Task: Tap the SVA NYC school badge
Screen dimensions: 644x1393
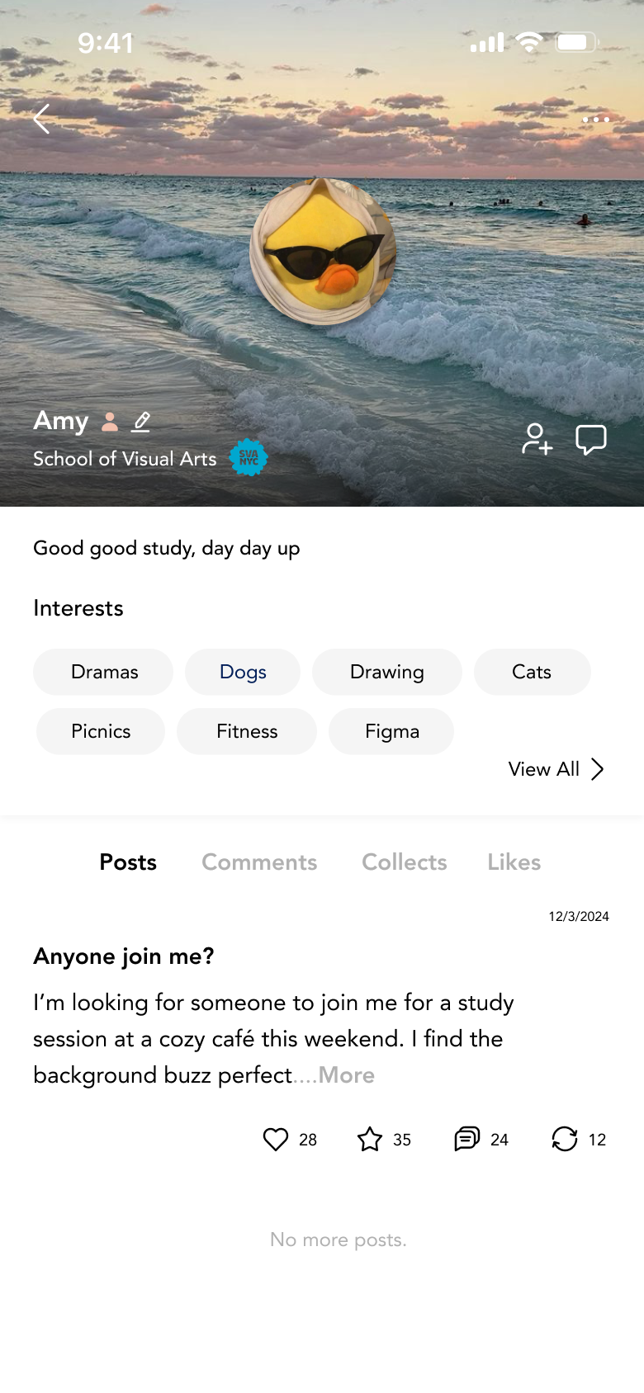Action: (x=249, y=457)
